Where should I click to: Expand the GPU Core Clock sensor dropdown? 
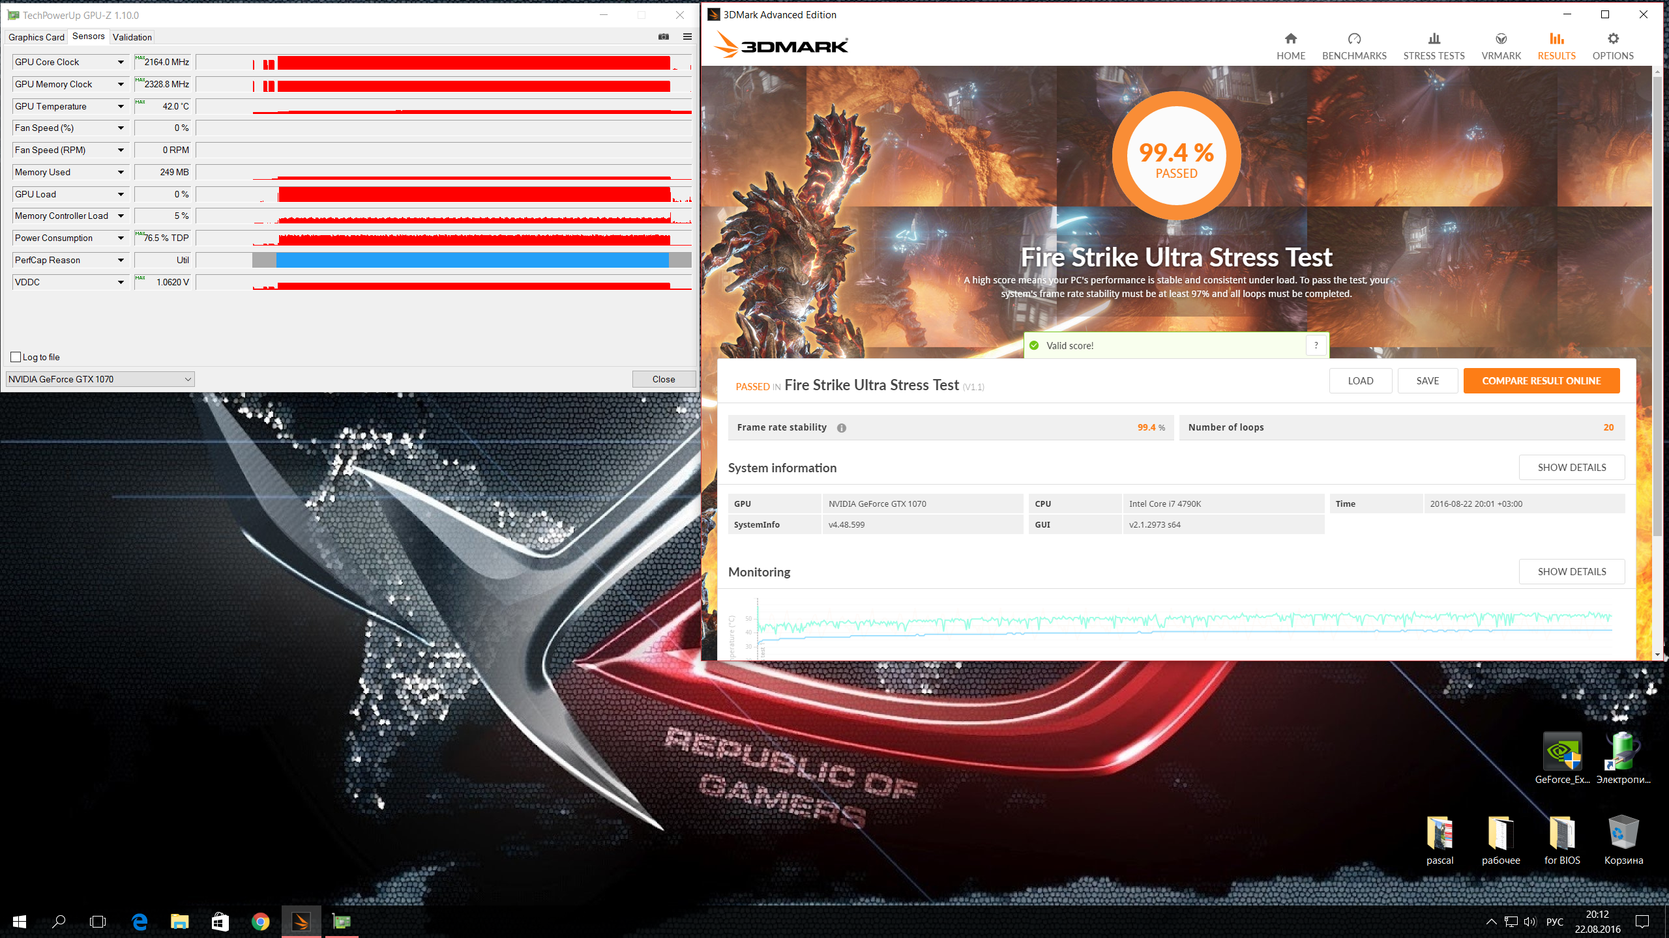point(121,63)
